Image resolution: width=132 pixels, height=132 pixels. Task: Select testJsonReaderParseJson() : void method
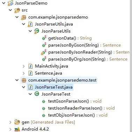pyautogui.click(x=81, y=108)
